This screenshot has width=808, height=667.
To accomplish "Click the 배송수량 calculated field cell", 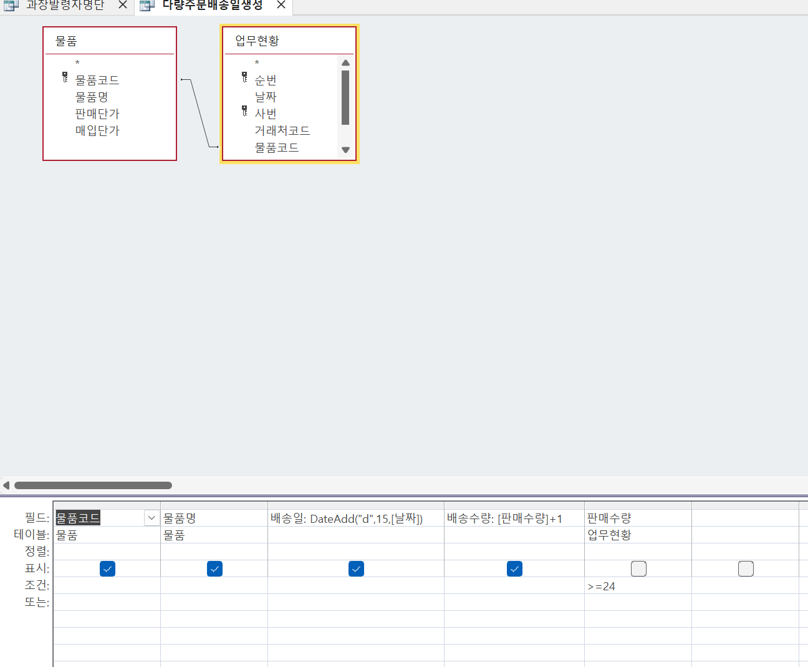I will 512,519.
